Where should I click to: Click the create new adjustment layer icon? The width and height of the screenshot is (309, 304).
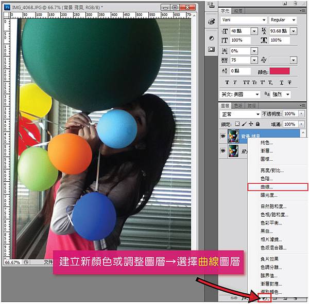click(265, 298)
